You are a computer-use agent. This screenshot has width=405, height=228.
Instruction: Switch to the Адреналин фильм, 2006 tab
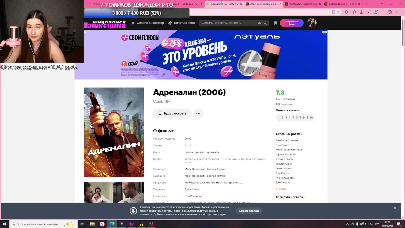(x=264, y=4)
